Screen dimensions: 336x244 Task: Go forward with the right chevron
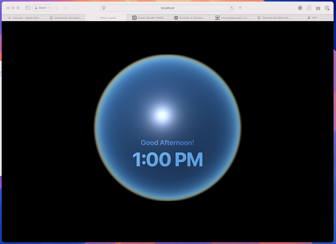coord(65,8)
